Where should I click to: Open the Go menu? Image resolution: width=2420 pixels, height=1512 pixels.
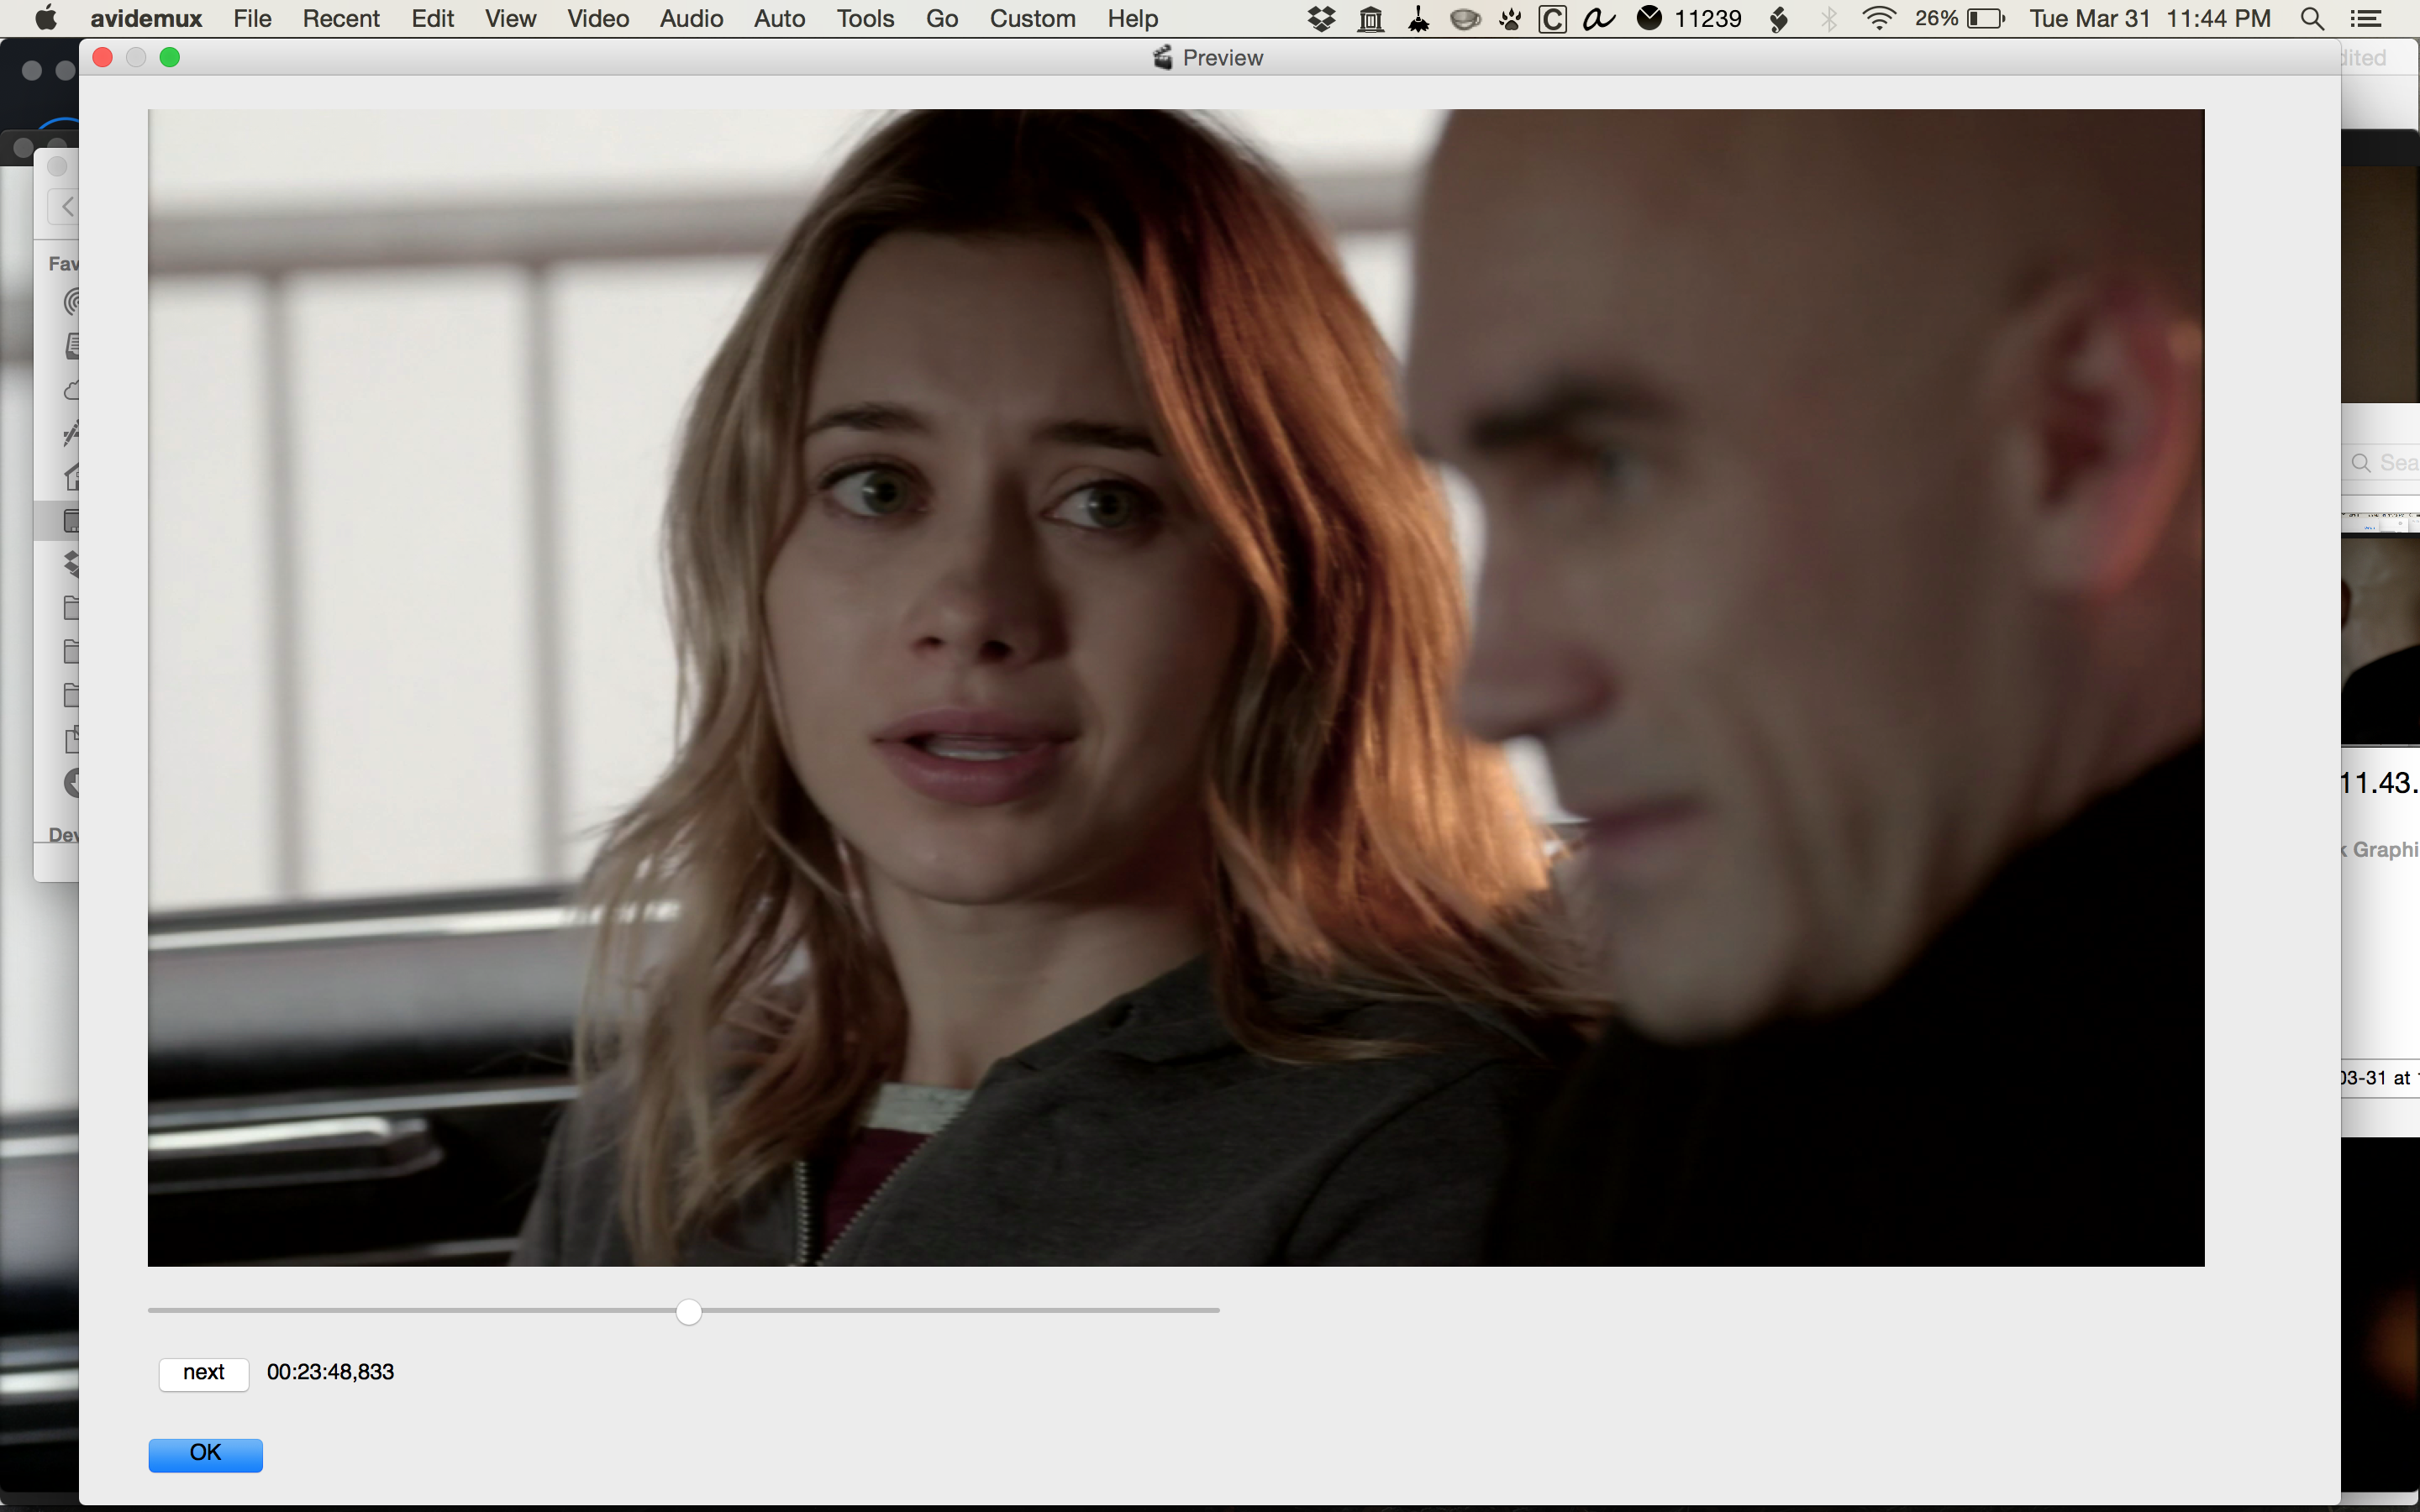click(x=942, y=18)
